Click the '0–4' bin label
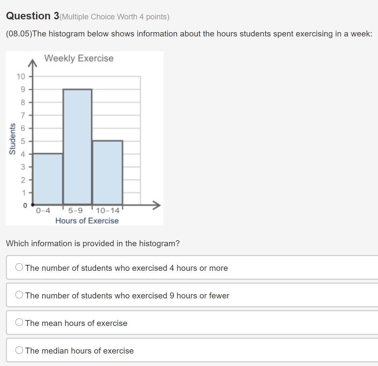 (x=43, y=210)
